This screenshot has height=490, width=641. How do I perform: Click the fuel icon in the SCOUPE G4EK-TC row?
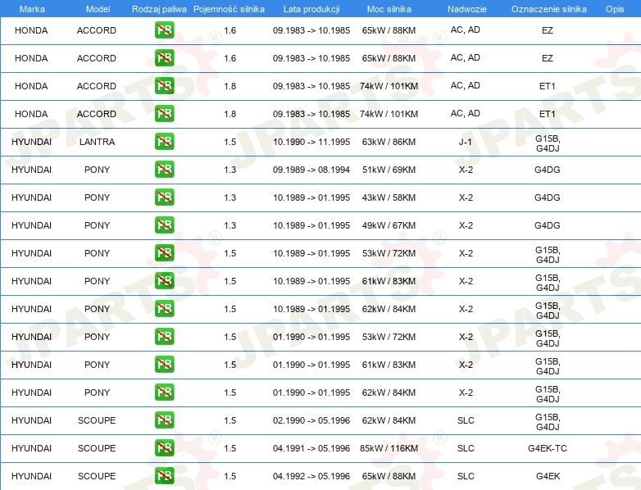click(x=164, y=447)
